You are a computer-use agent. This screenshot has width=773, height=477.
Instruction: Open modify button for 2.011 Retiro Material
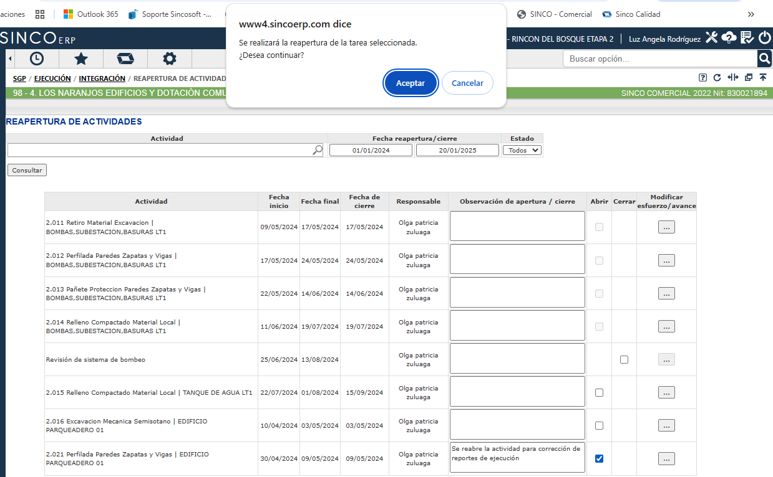(666, 227)
